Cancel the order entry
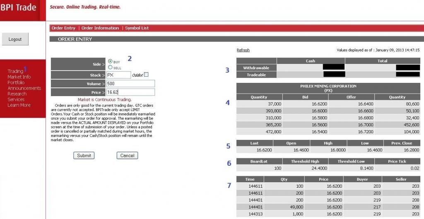424x219 pixels. [128, 155]
